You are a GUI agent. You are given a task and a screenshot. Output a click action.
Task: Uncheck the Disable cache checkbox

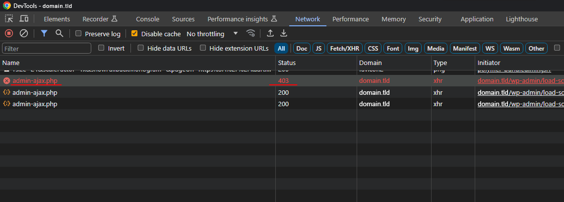click(x=134, y=34)
